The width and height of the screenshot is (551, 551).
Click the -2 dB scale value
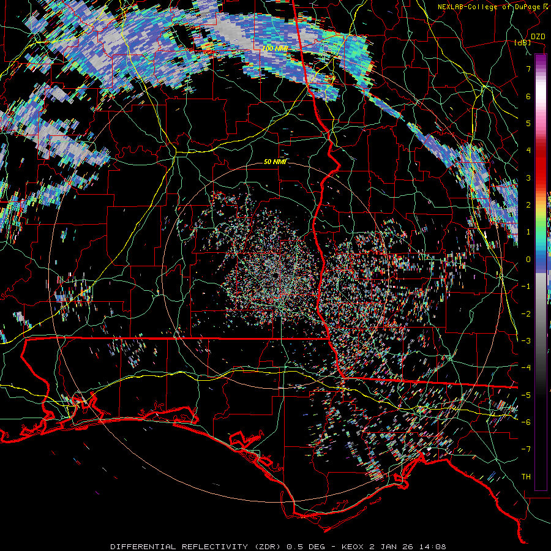click(x=526, y=314)
